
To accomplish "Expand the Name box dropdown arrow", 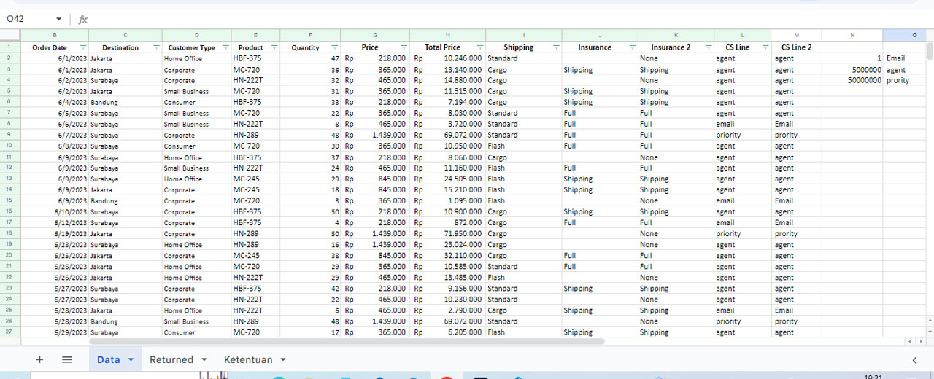I will (58, 19).
